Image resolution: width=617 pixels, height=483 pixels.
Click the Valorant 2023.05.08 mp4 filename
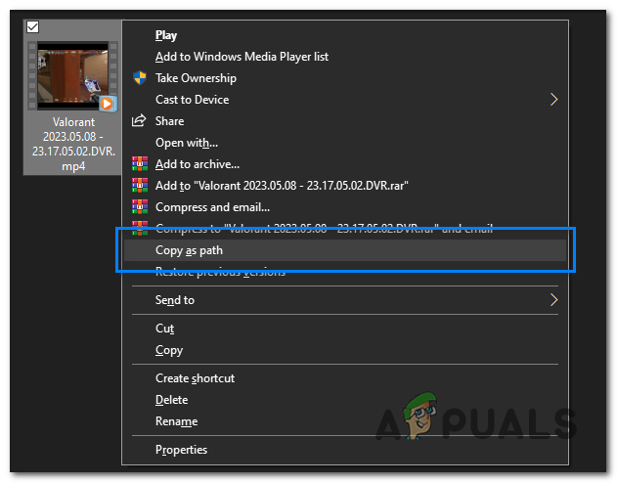pyautogui.click(x=73, y=144)
